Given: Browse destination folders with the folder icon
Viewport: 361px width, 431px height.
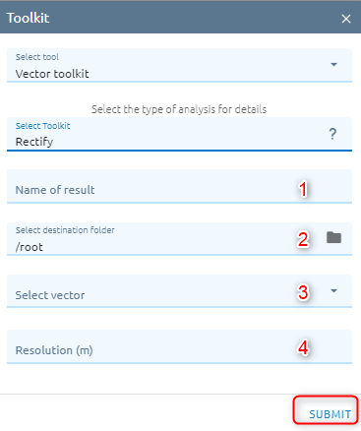Looking at the screenshot, I should click(x=333, y=237).
